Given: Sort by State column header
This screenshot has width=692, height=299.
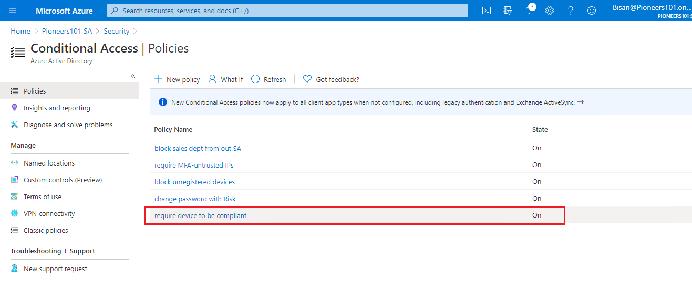Looking at the screenshot, I should 540,129.
